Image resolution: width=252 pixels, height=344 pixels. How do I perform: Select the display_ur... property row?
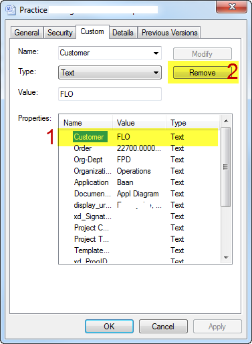coord(138,205)
